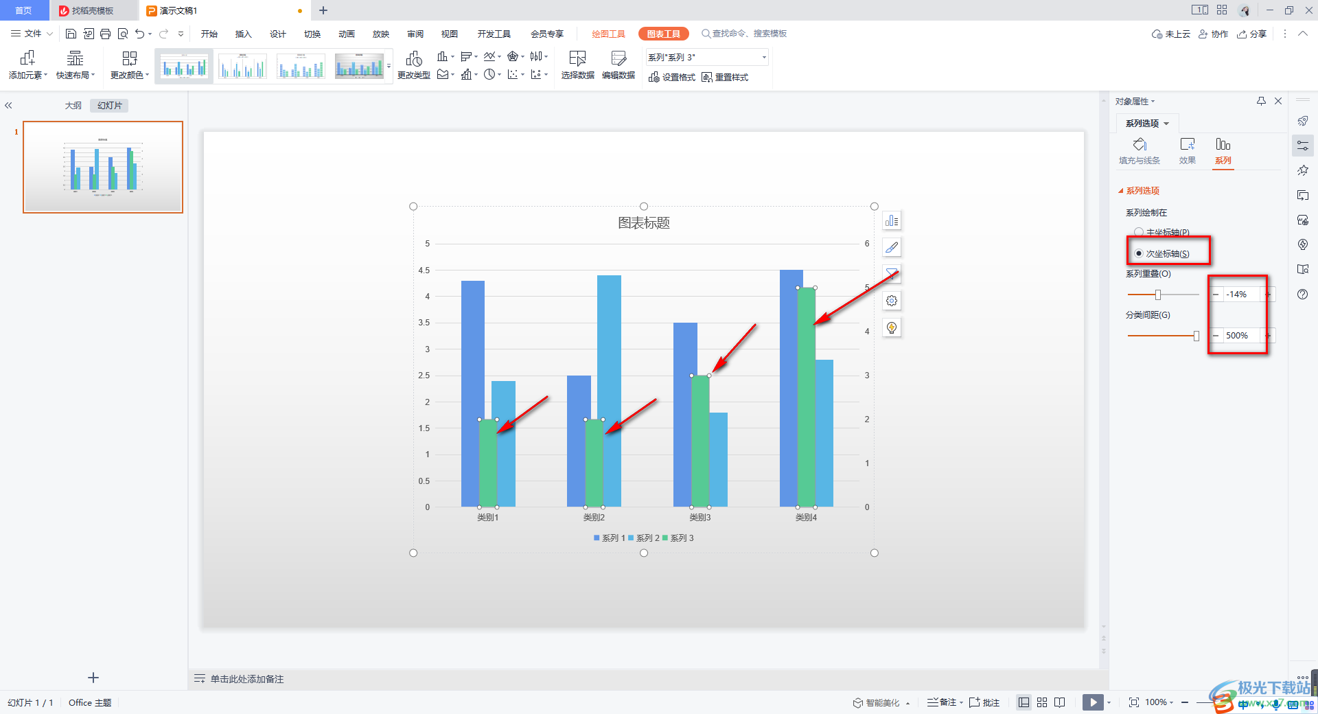This screenshot has height=714, width=1318.
Task: Click the 分享 share button
Action: 1251,34
